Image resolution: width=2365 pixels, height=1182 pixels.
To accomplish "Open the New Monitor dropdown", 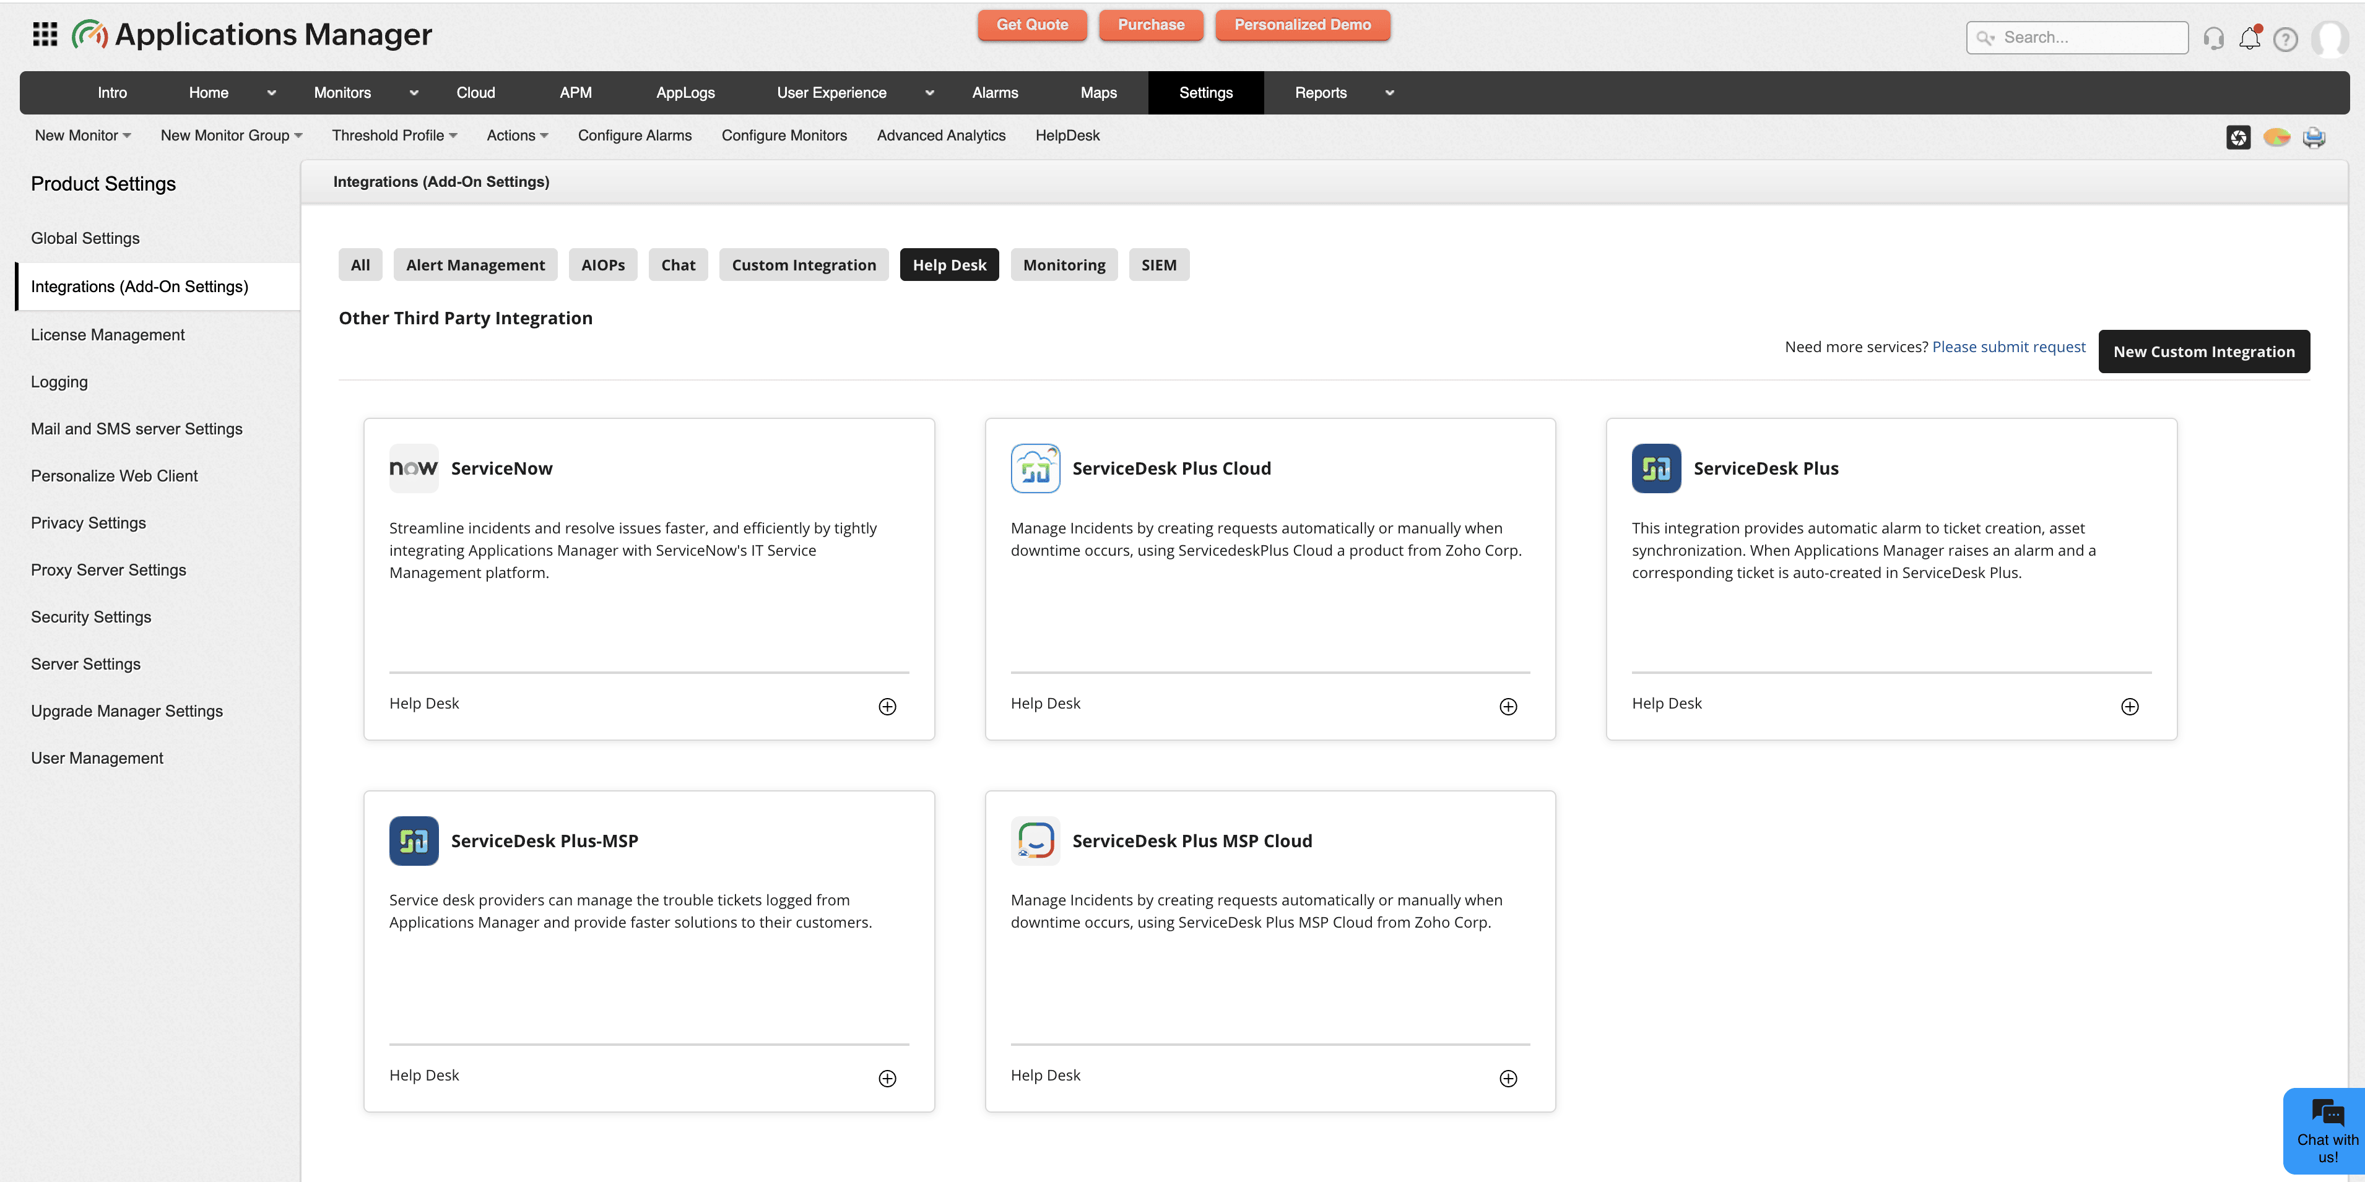I will pos(82,136).
